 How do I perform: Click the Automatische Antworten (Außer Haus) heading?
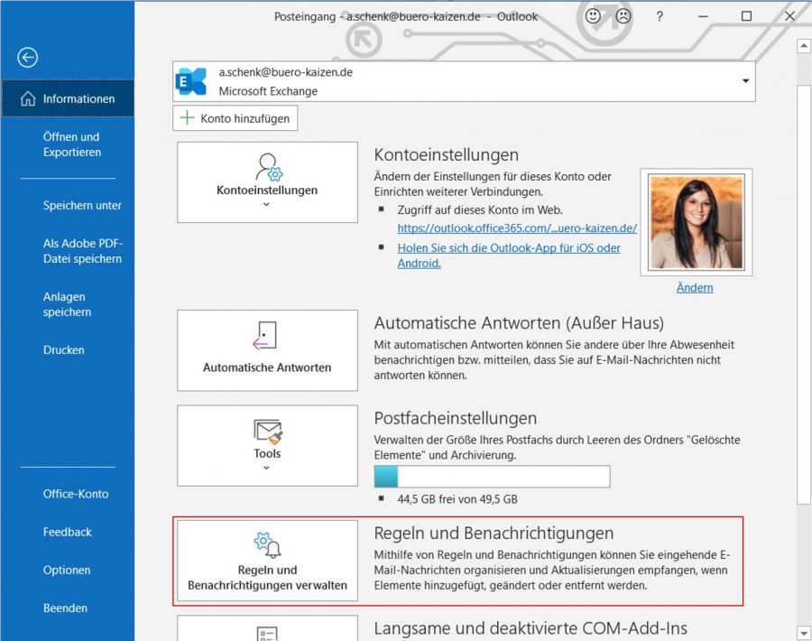click(519, 323)
